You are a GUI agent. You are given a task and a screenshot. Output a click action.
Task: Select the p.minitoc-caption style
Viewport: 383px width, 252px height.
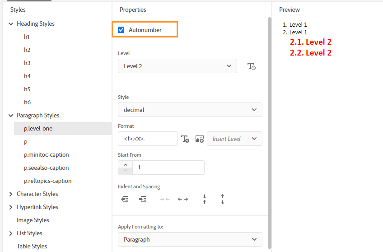[47, 154]
